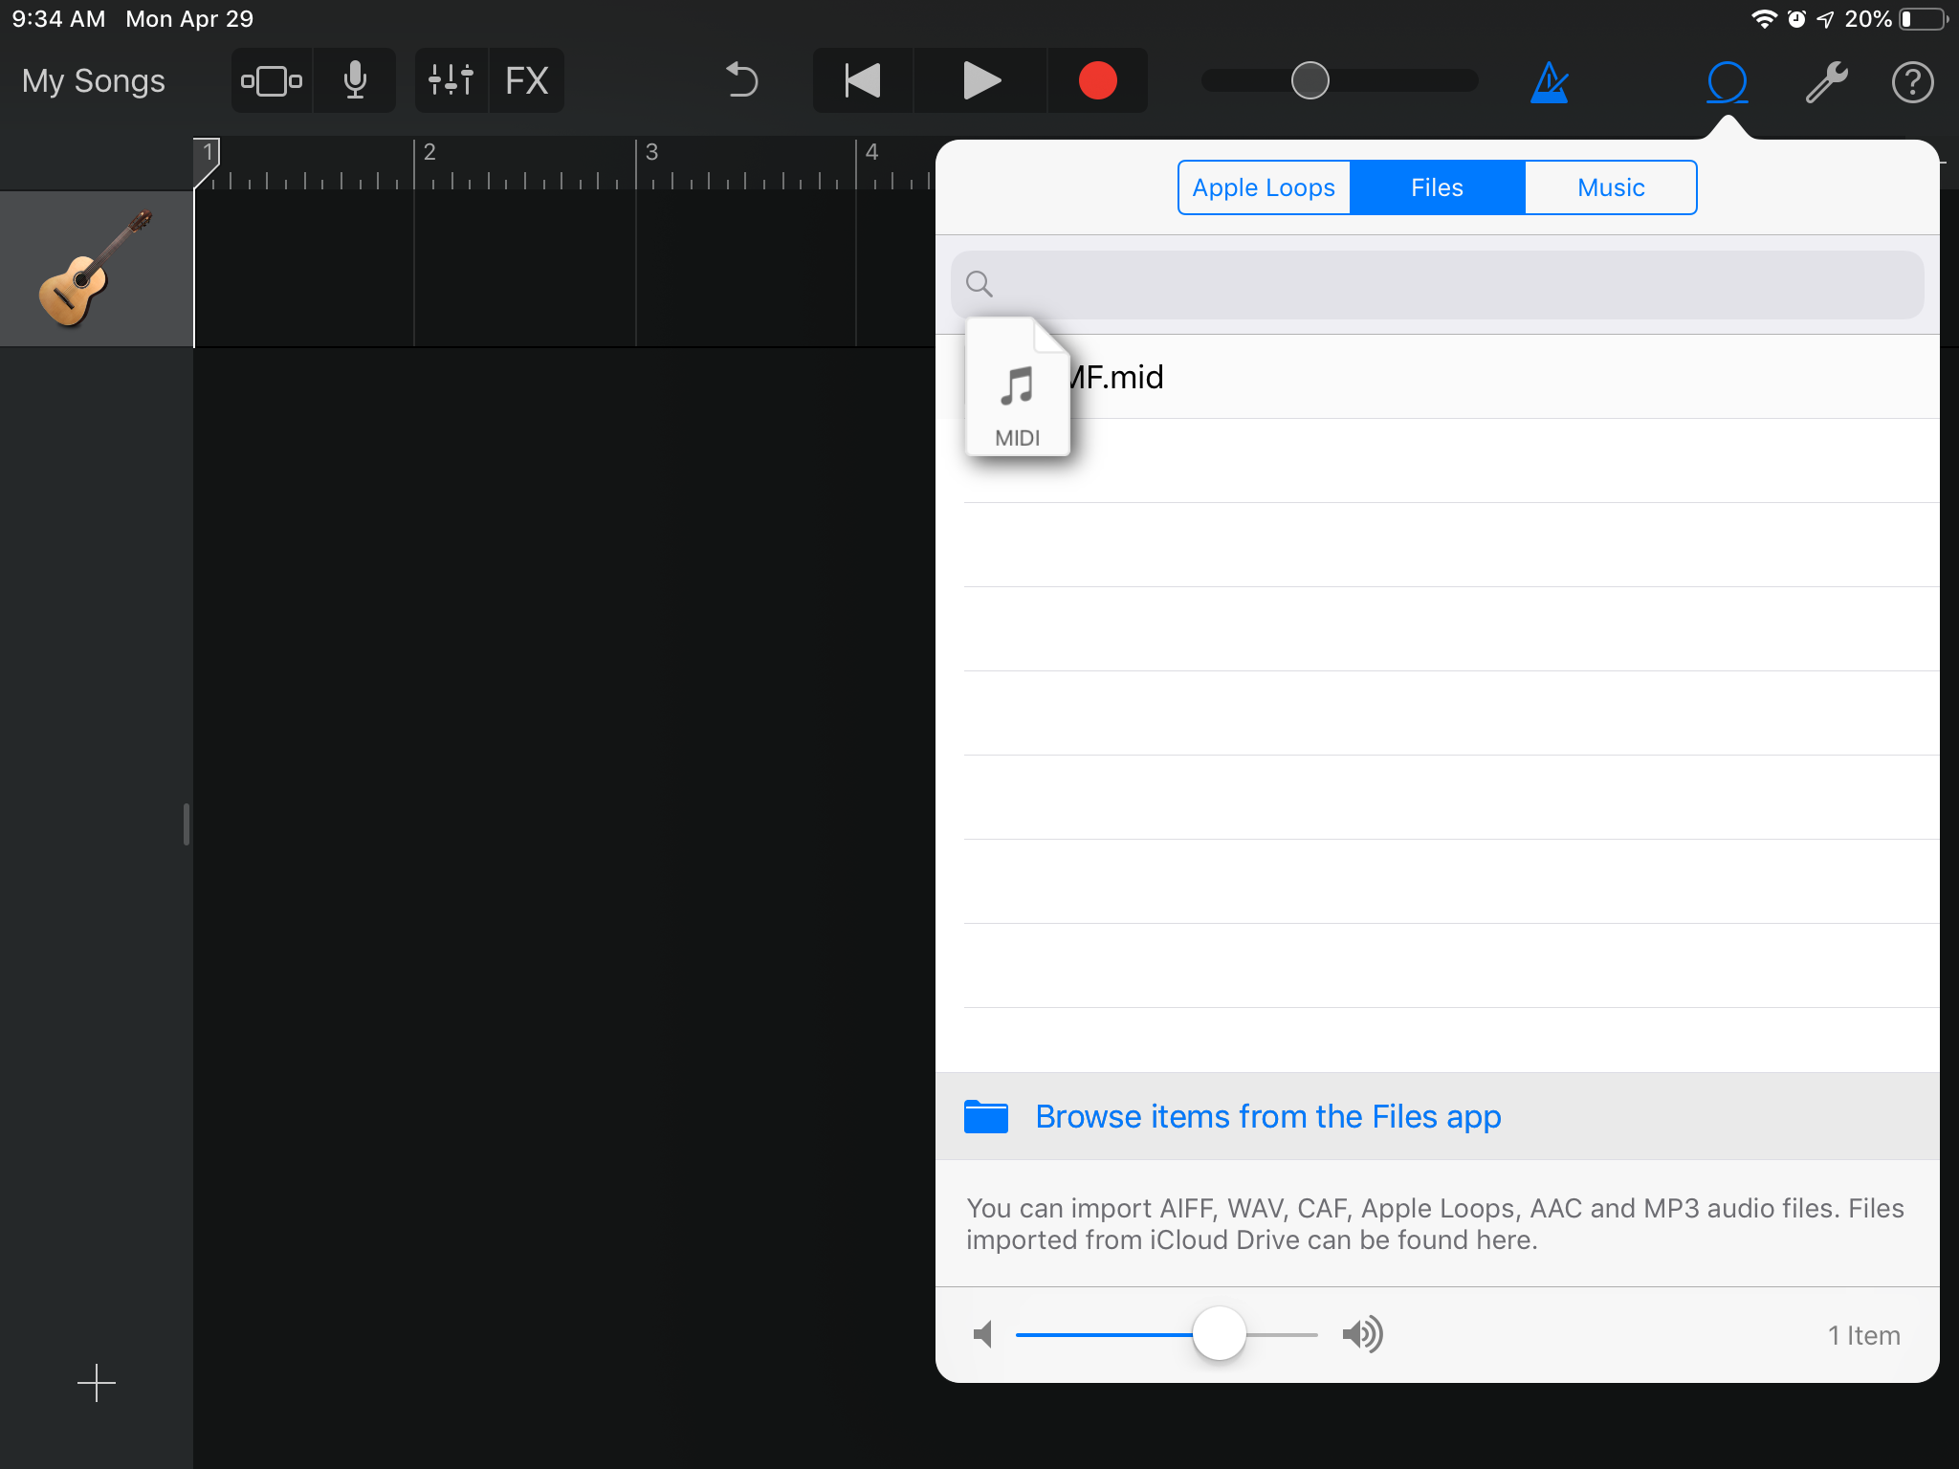1959x1469 pixels.
Task: Select the MIDI file icon
Action: [x=1018, y=386]
